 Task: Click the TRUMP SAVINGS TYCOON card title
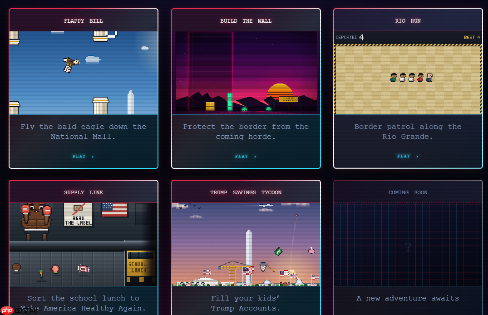(x=246, y=192)
